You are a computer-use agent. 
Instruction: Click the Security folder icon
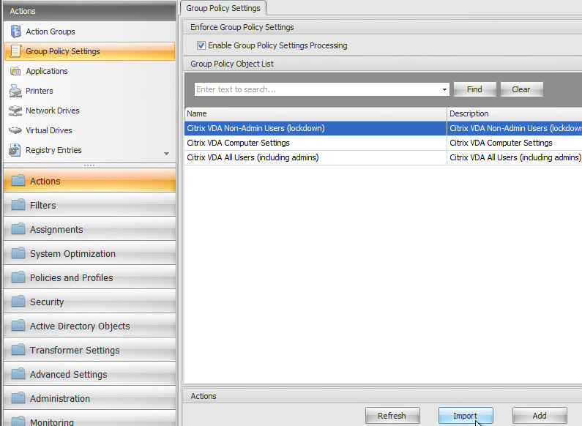pyautogui.click(x=18, y=302)
